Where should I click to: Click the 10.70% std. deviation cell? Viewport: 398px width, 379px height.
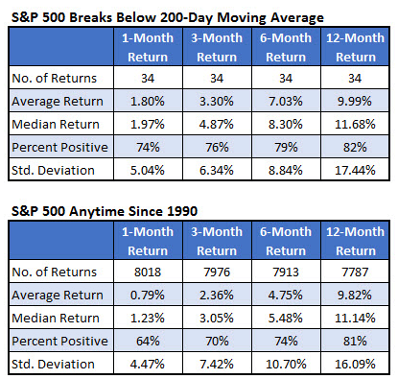pyautogui.click(x=286, y=364)
